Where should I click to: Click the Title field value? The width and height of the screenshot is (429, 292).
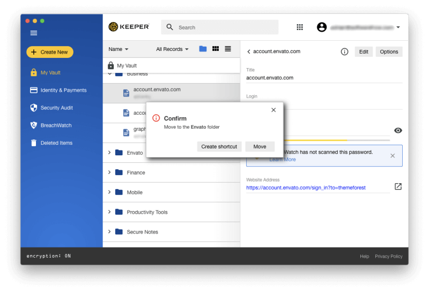click(x=270, y=78)
